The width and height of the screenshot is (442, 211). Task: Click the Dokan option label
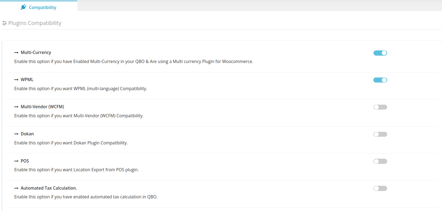click(x=27, y=134)
